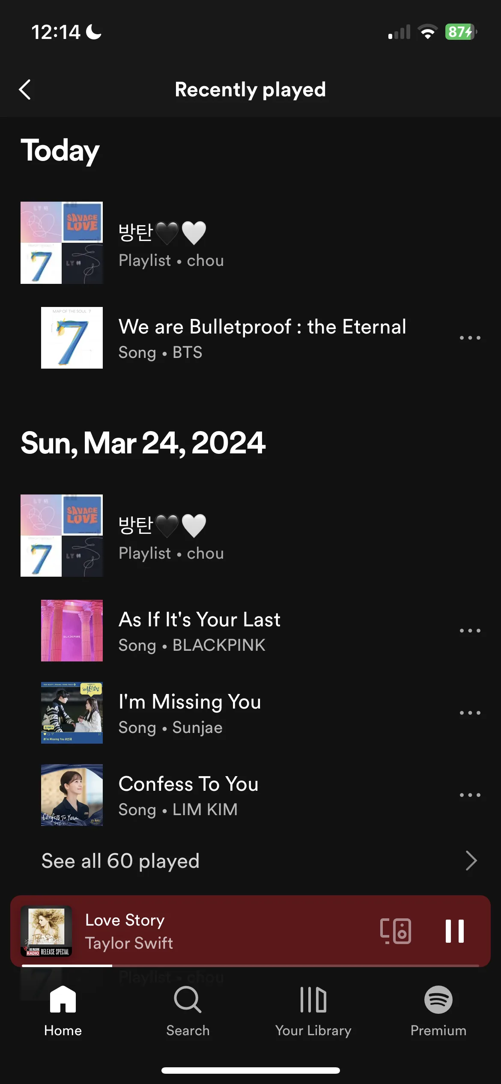Pause Love Story playback
This screenshot has height=1084, width=501.
point(454,931)
